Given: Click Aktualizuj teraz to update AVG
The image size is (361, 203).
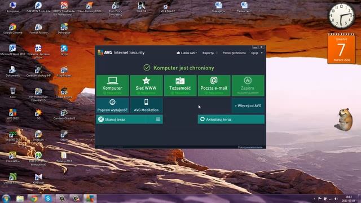Looking at the screenshot, I should pyautogui.click(x=231, y=119).
